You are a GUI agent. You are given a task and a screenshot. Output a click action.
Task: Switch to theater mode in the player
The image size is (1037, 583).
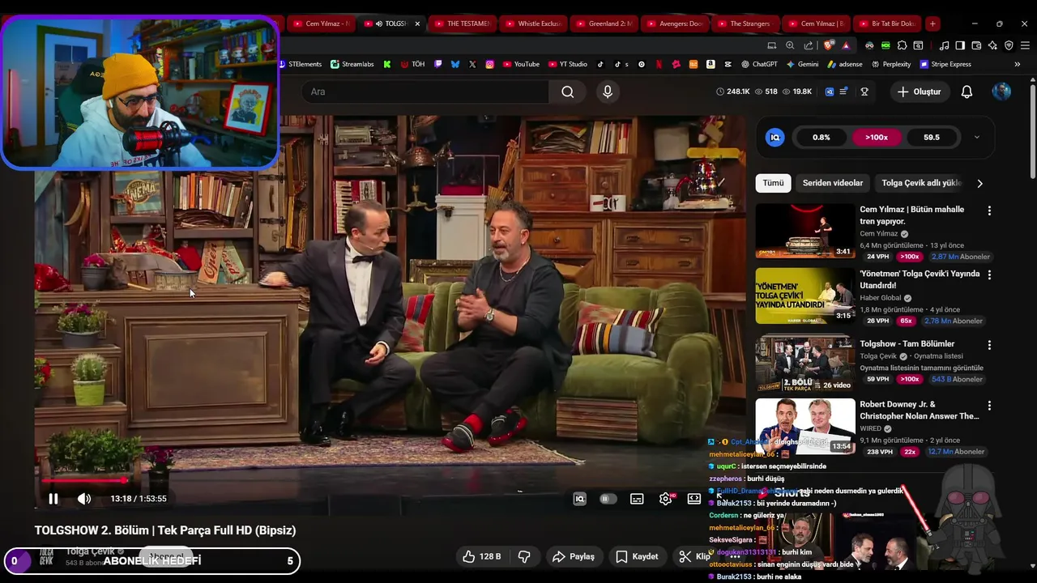pos(694,499)
